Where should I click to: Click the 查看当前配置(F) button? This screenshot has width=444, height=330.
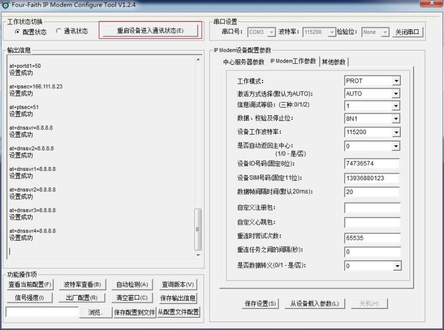30,285
